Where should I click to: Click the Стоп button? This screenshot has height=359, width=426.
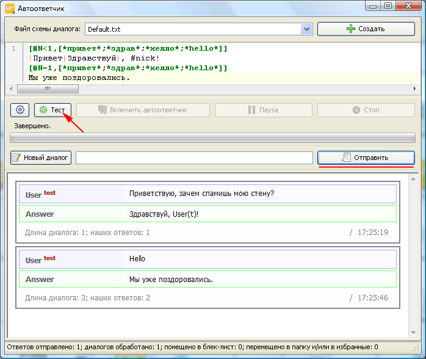[366, 110]
